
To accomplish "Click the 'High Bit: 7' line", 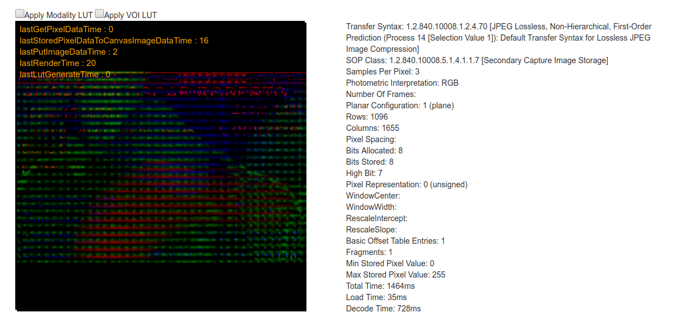I will click(364, 173).
